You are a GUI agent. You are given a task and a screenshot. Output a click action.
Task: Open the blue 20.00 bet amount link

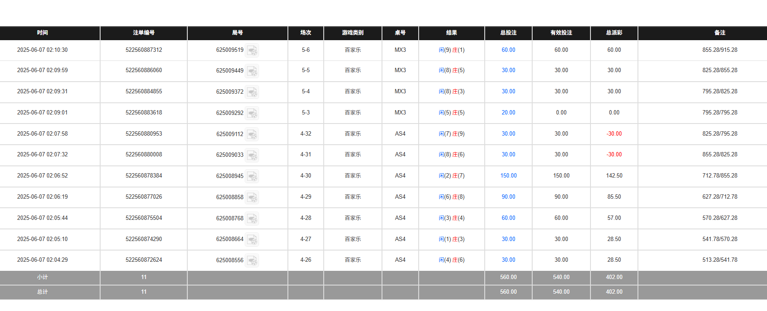coord(508,113)
